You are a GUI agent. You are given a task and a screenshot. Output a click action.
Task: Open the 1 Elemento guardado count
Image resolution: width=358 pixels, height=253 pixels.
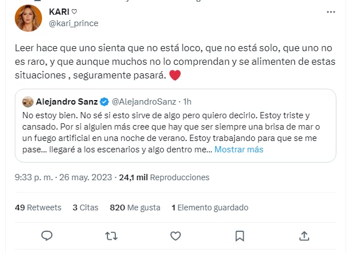[x=210, y=208]
